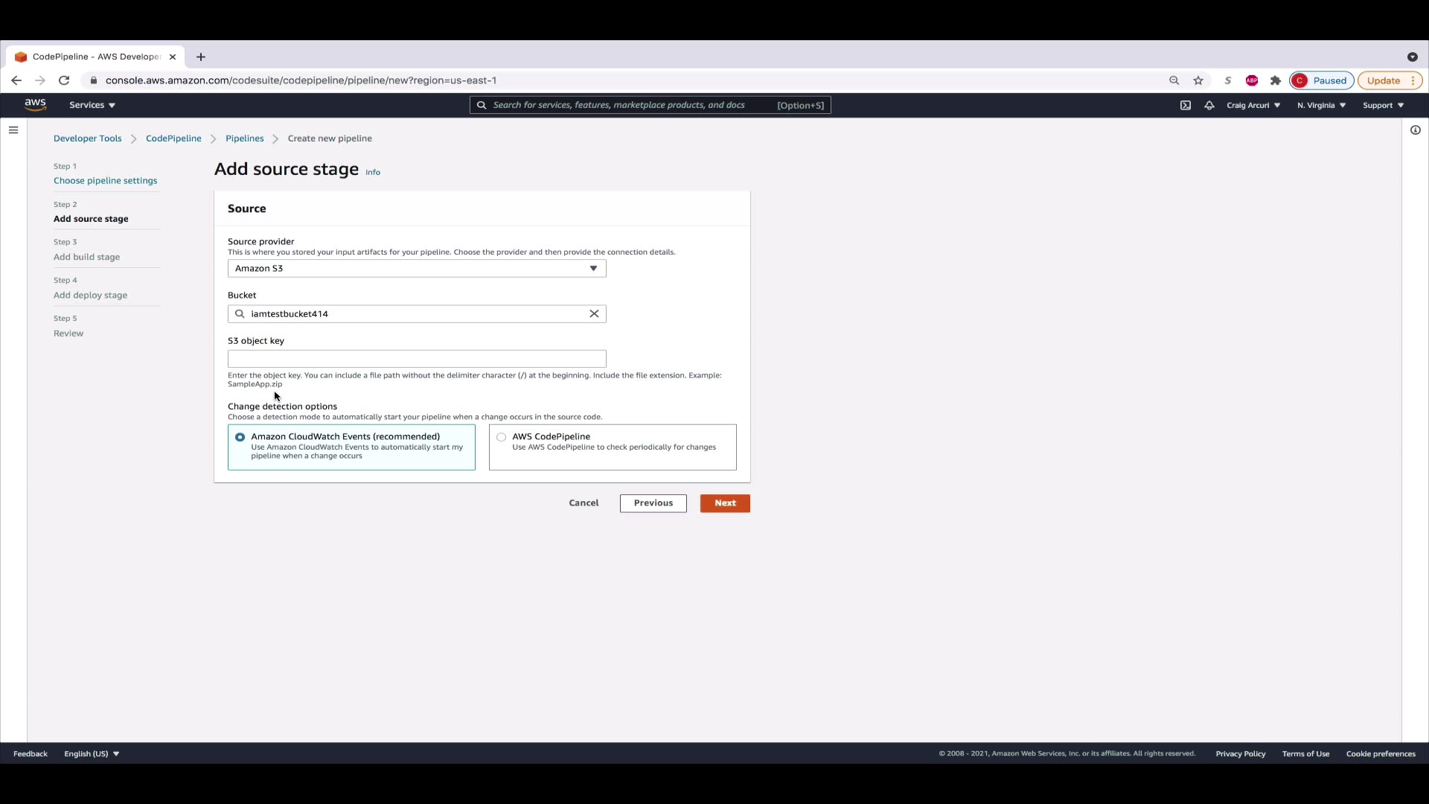Viewport: 1429px width, 804px height.
Task: Click the AWS logo home icon
Action: coord(35,105)
